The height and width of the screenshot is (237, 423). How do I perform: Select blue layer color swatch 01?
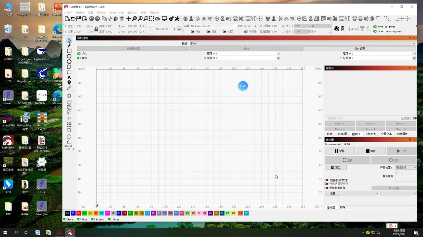(73, 213)
